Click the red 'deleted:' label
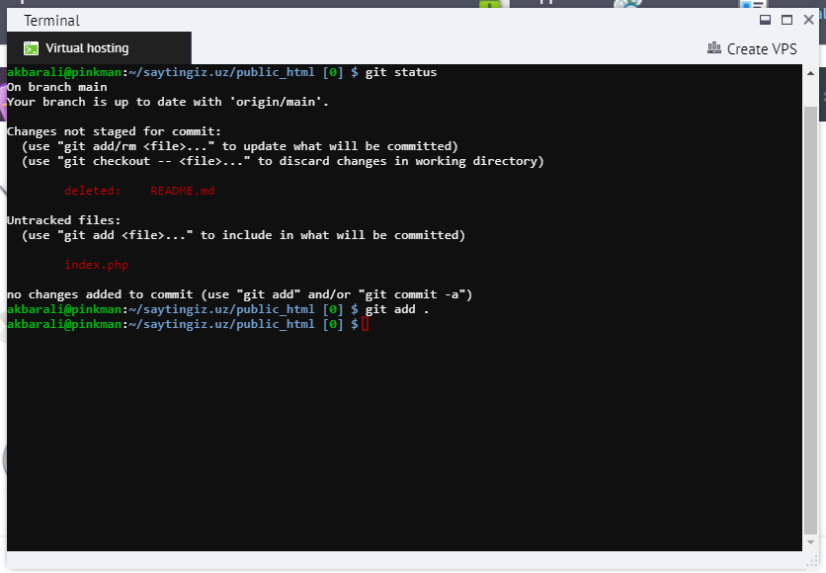826x573 pixels. pos(93,191)
